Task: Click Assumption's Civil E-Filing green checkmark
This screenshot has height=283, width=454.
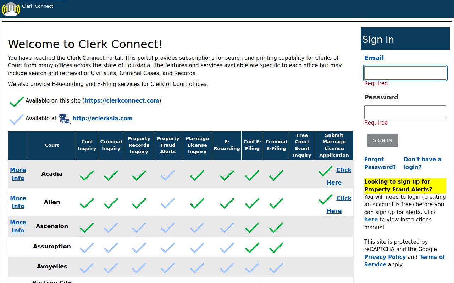Action: (x=252, y=248)
